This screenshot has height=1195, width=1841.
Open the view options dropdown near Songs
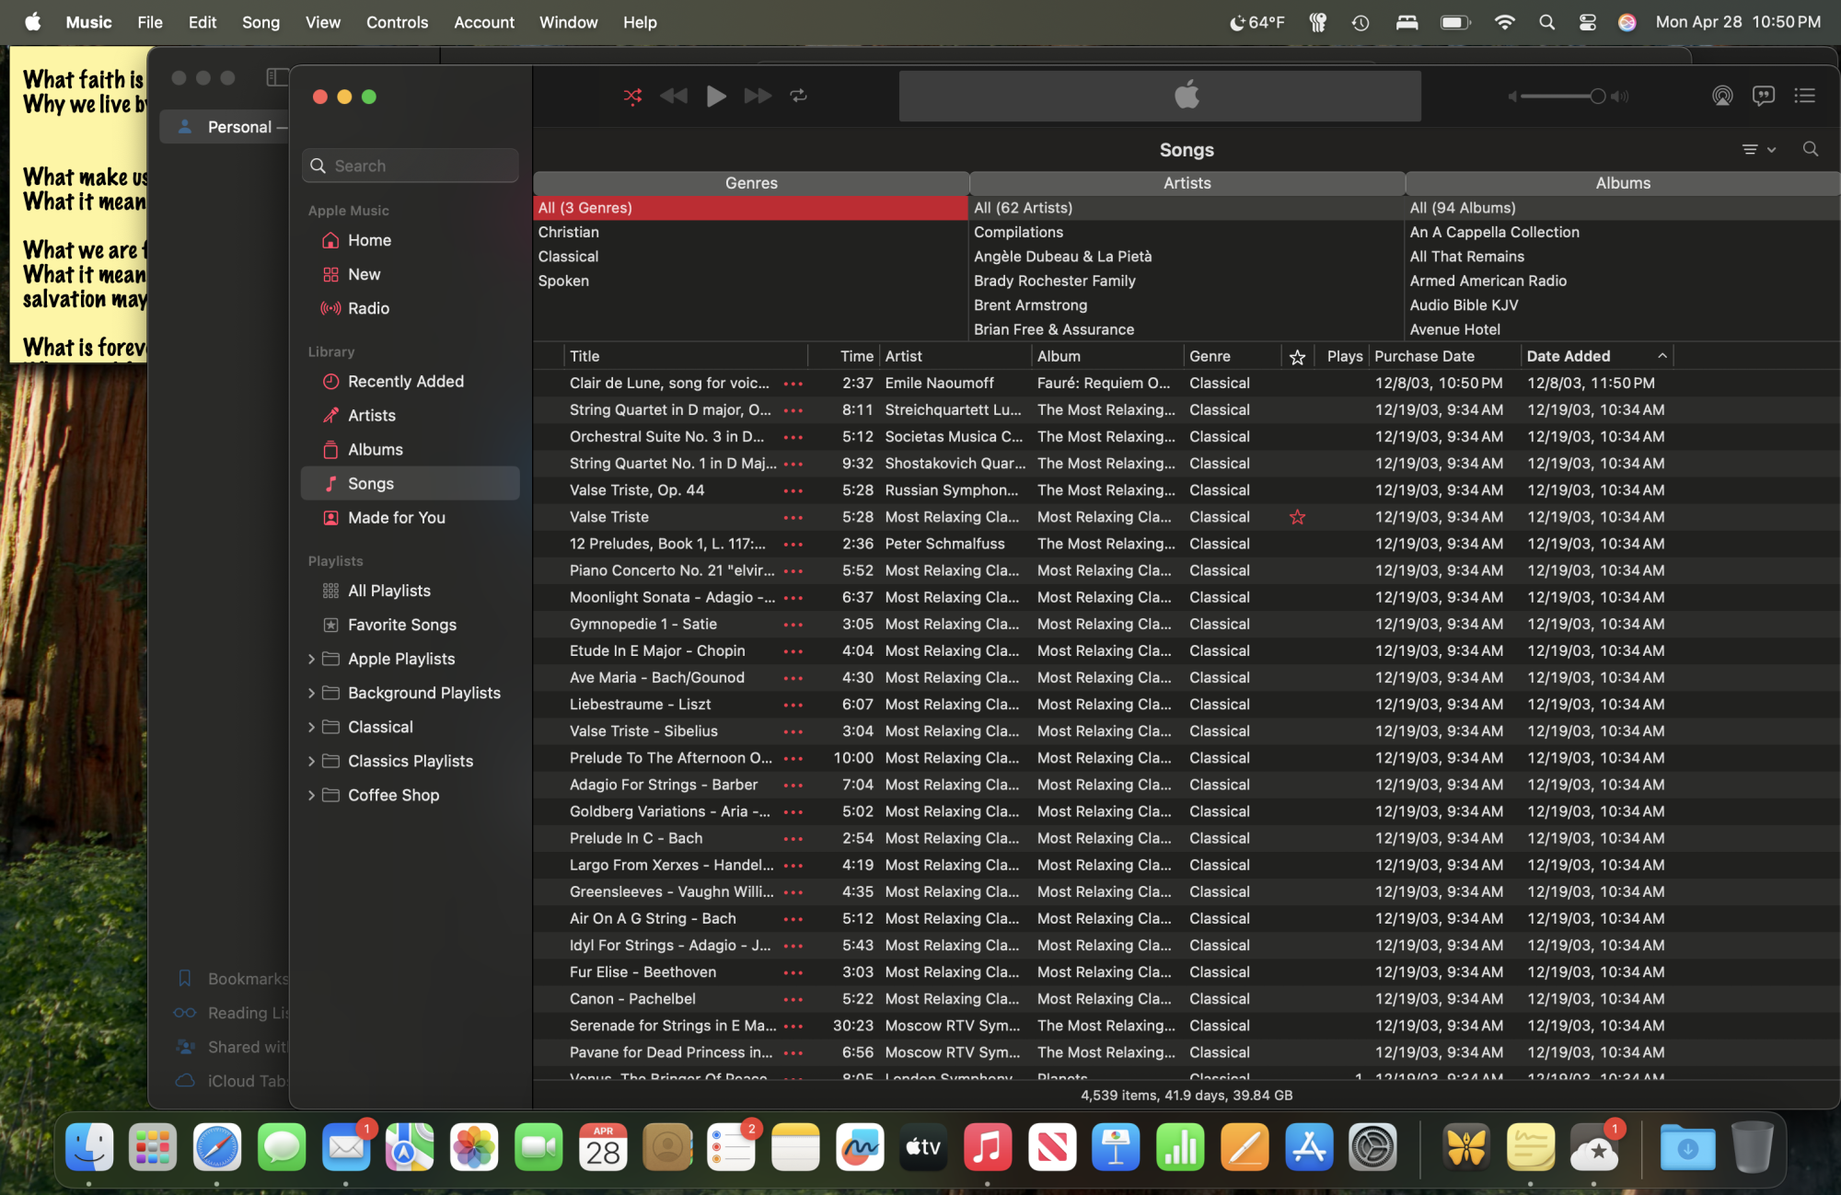pyautogui.click(x=1757, y=149)
